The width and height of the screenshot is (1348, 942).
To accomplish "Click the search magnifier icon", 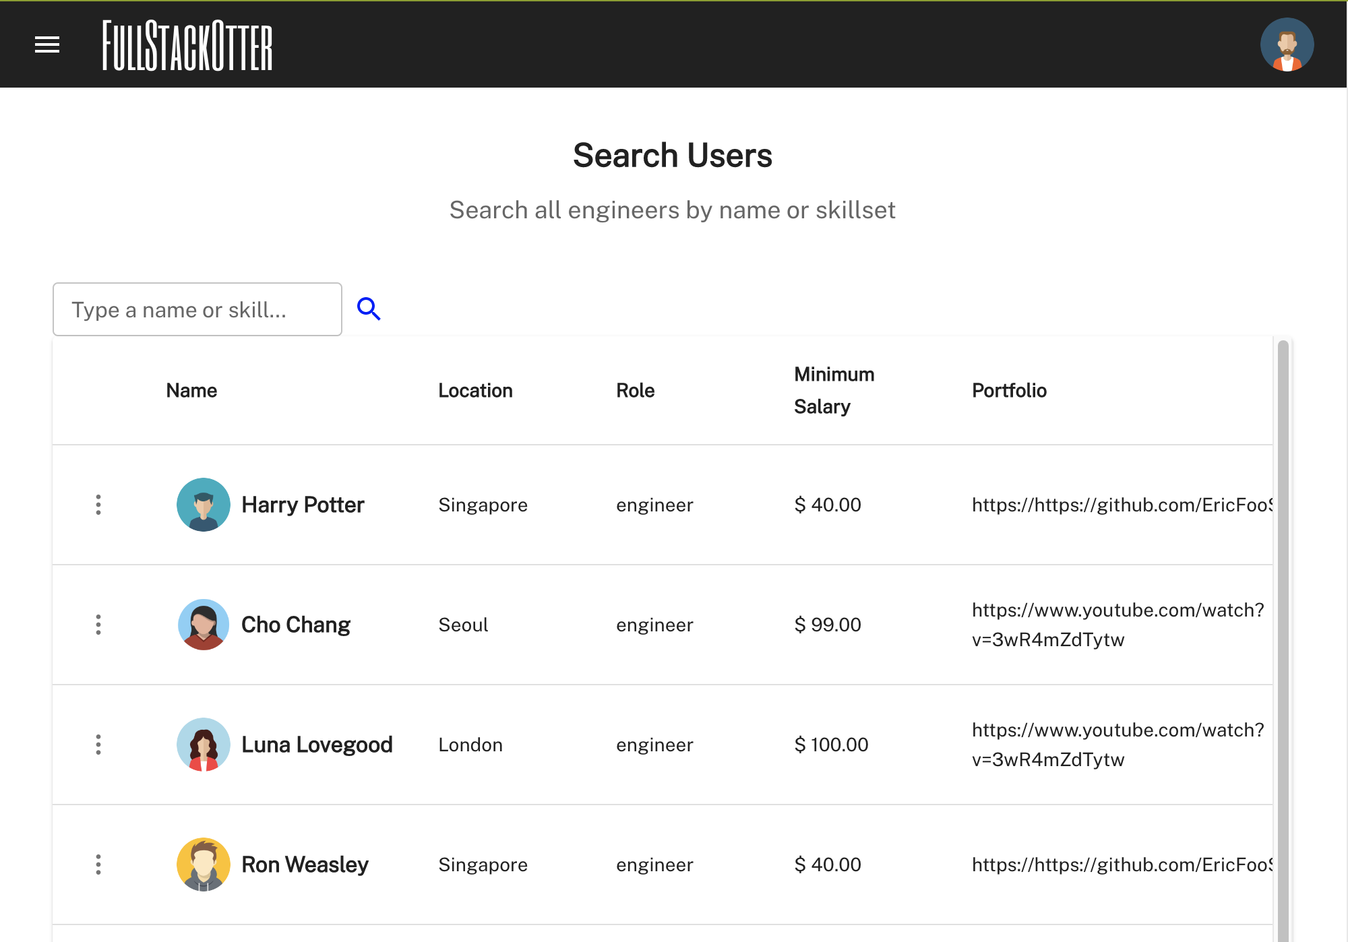I will 369,308.
